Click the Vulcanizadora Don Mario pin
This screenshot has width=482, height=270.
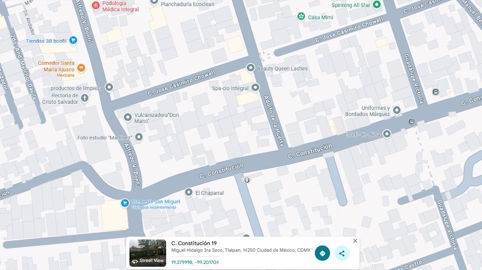(128, 117)
